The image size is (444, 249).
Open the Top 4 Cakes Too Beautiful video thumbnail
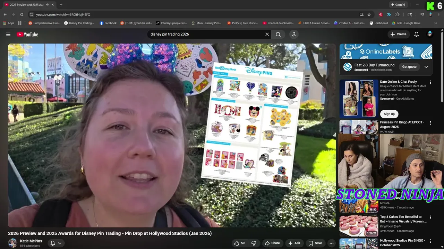pos(359,225)
